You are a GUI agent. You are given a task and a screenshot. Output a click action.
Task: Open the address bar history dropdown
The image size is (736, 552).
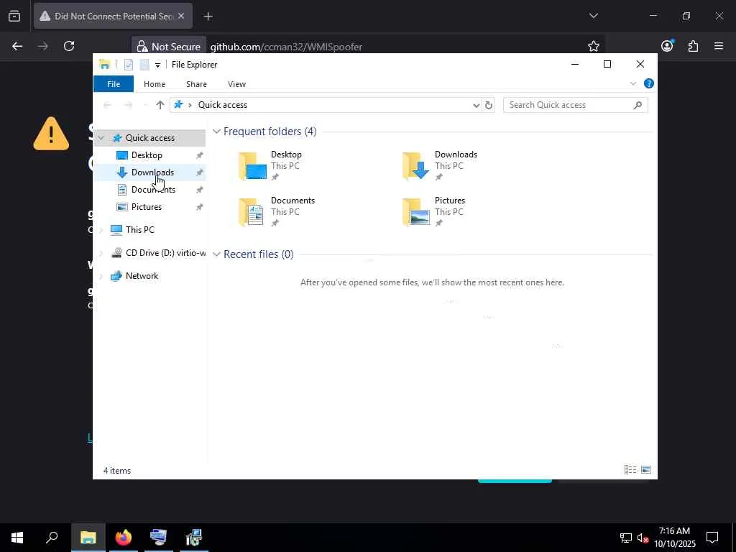click(476, 105)
